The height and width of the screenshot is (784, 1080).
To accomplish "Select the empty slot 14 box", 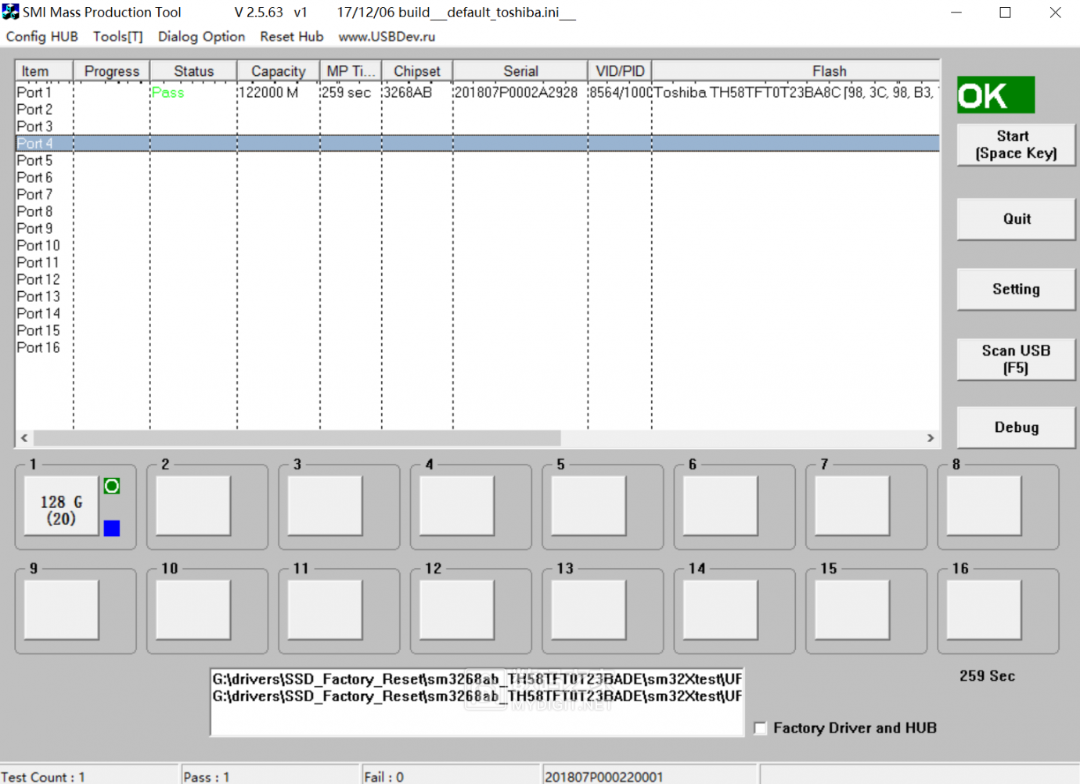I will tap(721, 610).
